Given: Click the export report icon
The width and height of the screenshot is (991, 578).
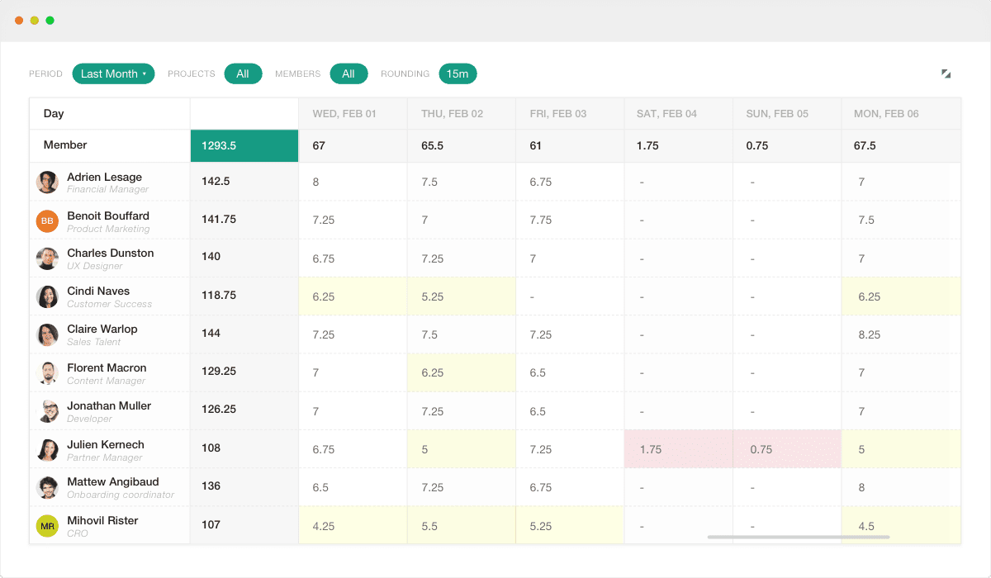Looking at the screenshot, I should point(946,73).
